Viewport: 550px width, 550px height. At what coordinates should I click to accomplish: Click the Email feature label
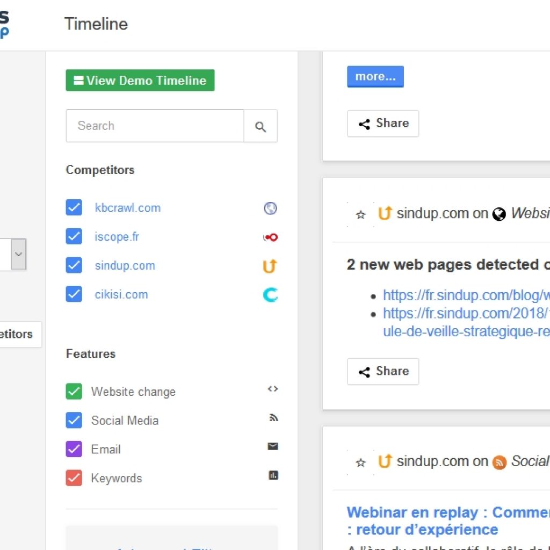click(106, 449)
